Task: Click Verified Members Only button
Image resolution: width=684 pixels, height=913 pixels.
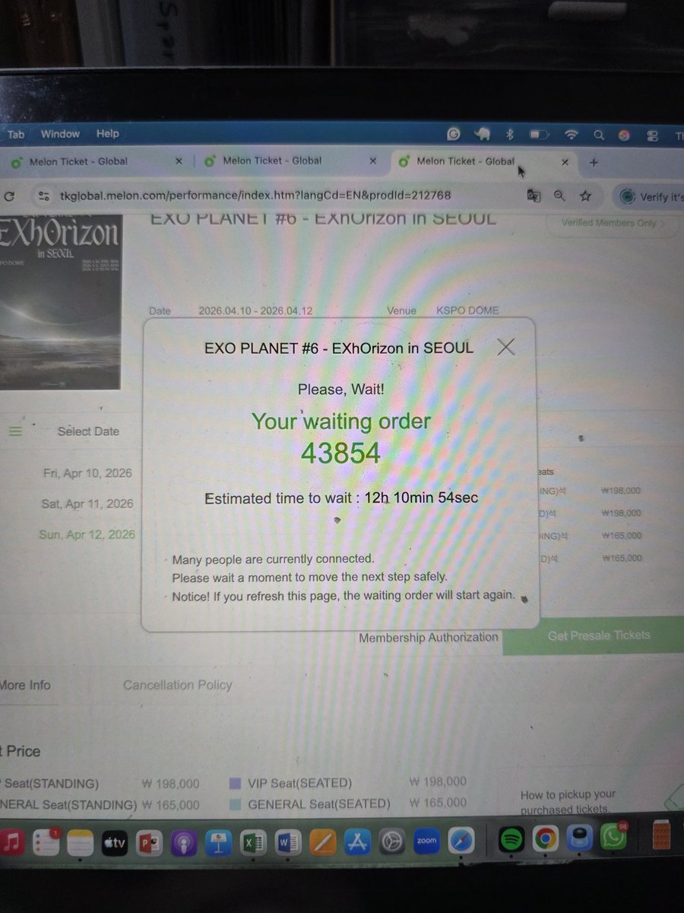Action: [x=613, y=224]
